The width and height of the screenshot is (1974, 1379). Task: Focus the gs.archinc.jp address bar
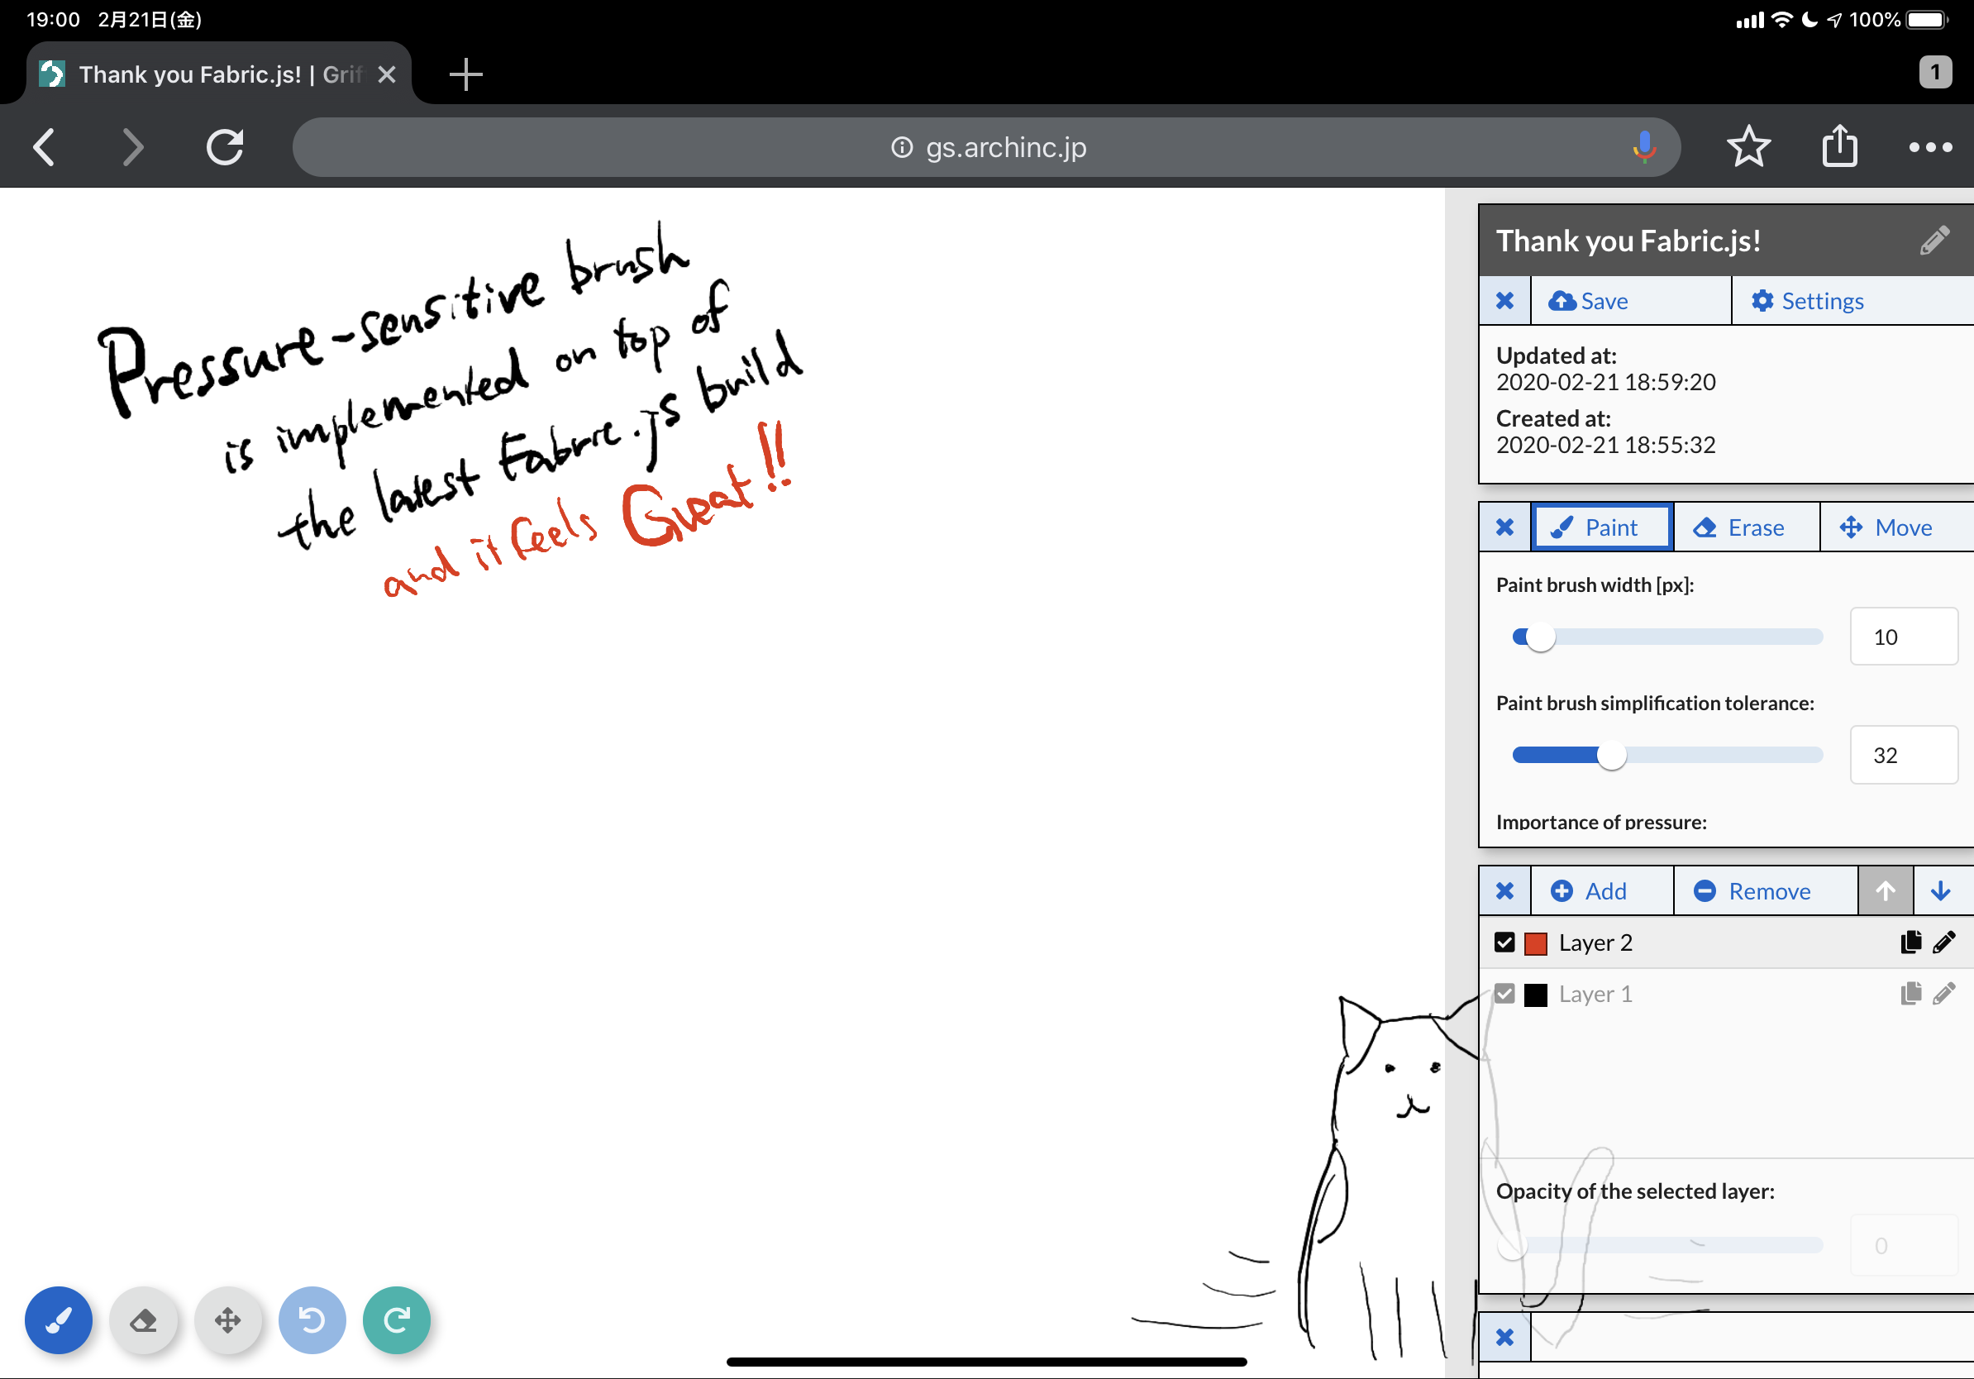[986, 147]
